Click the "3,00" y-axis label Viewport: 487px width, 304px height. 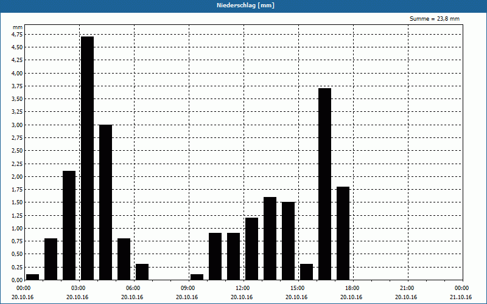coord(17,125)
